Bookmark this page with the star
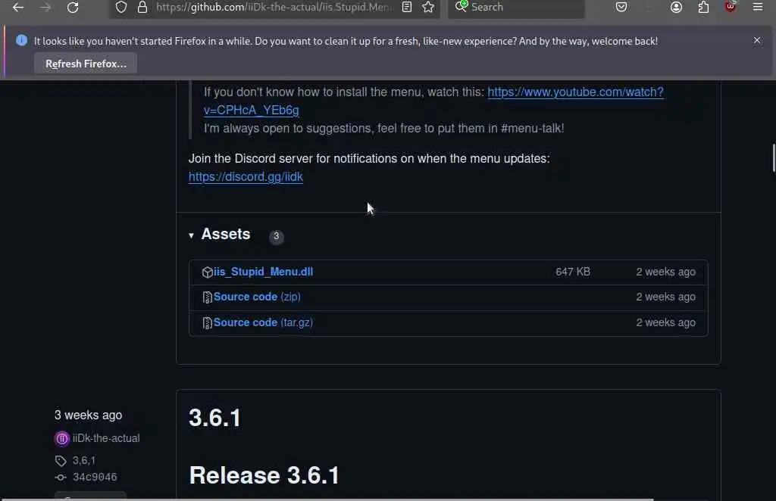Screen dimensions: 776x501 428,7
